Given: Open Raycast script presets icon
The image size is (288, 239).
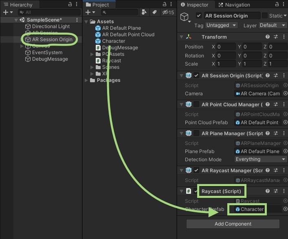Looking at the screenshot, I should pos(276,191).
